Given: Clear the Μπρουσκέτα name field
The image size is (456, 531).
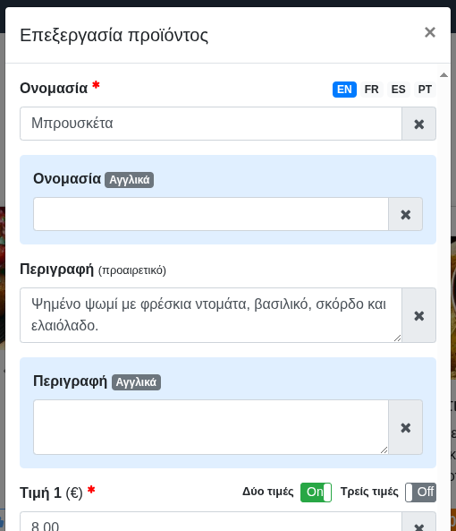Looking at the screenshot, I should (418, 124).
